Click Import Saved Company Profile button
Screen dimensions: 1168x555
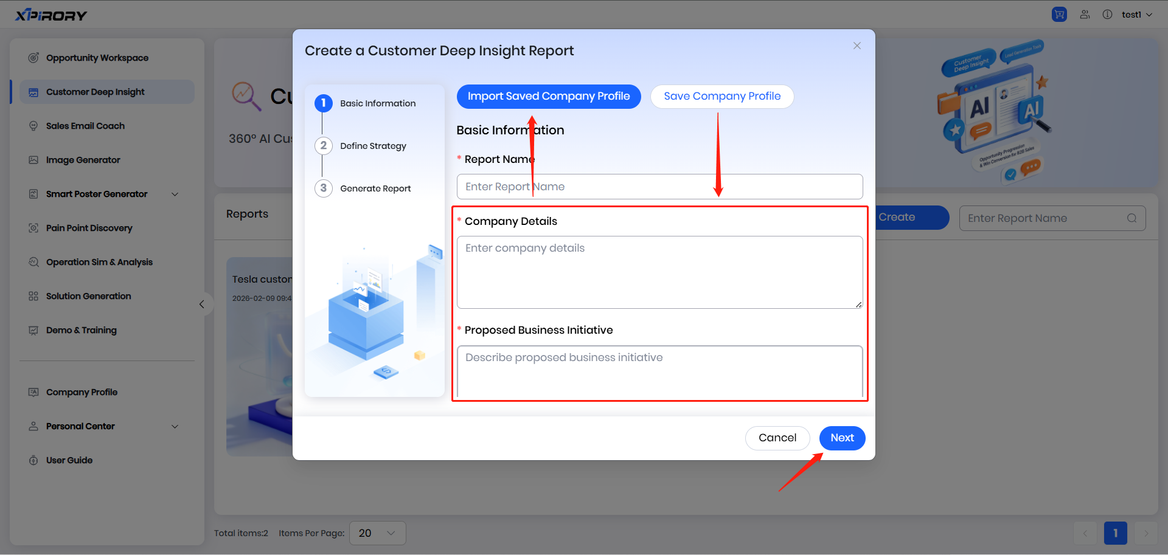[548, 97]
